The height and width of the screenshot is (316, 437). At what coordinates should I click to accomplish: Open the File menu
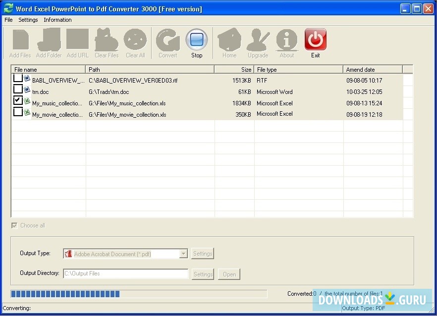tap(8, 20)
